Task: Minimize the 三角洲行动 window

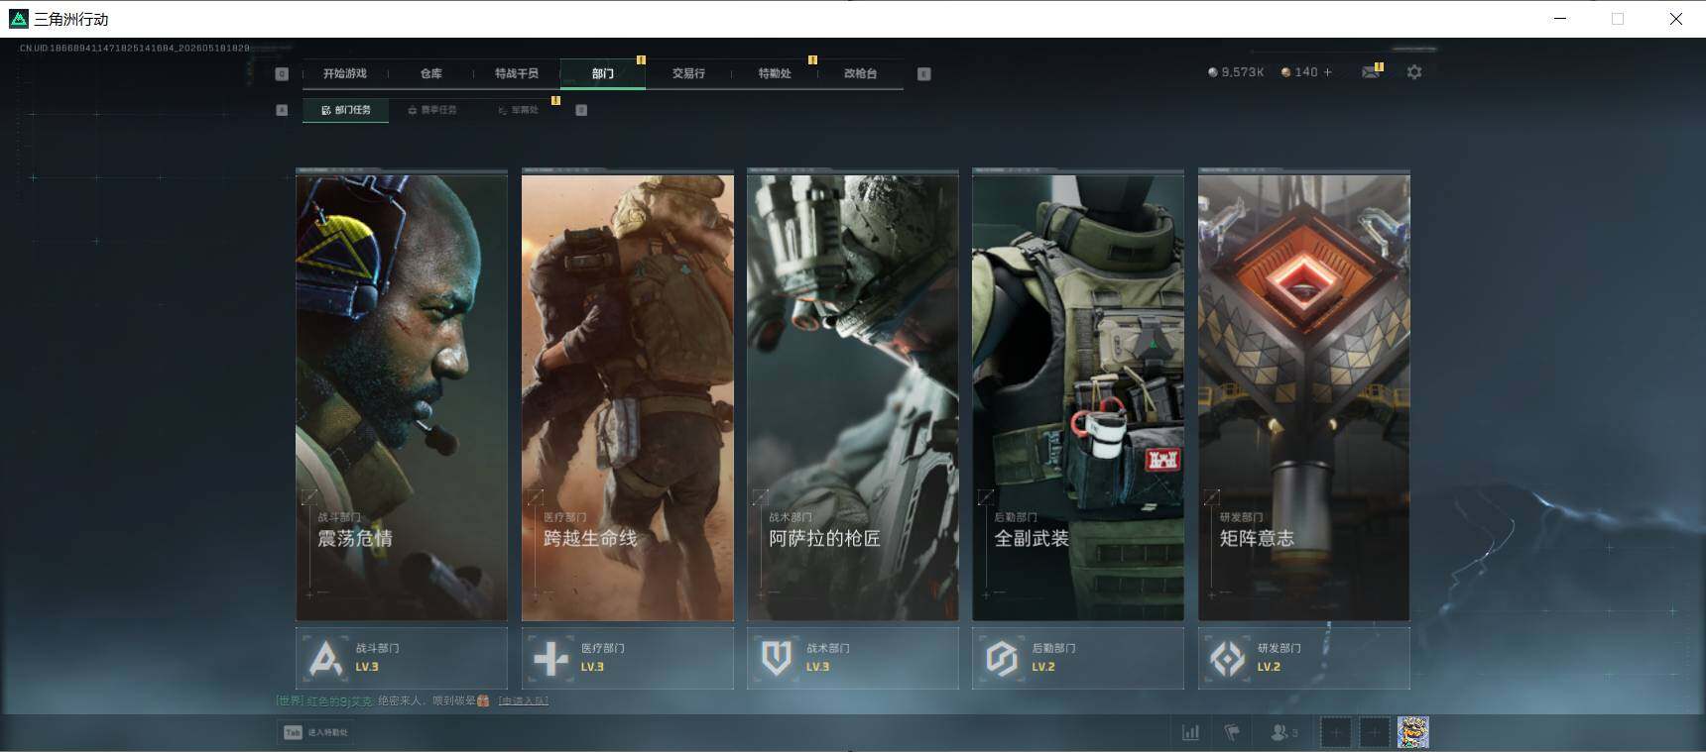Action: tap(1560, 19)
